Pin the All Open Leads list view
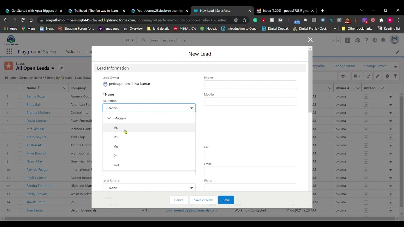 61,68
